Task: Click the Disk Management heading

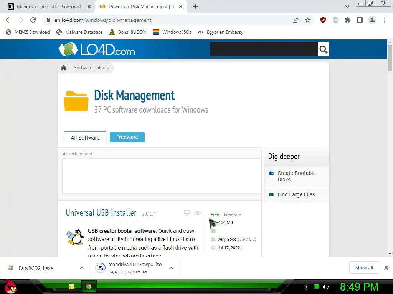Action: pyautogui.click(x=134, y=95)
